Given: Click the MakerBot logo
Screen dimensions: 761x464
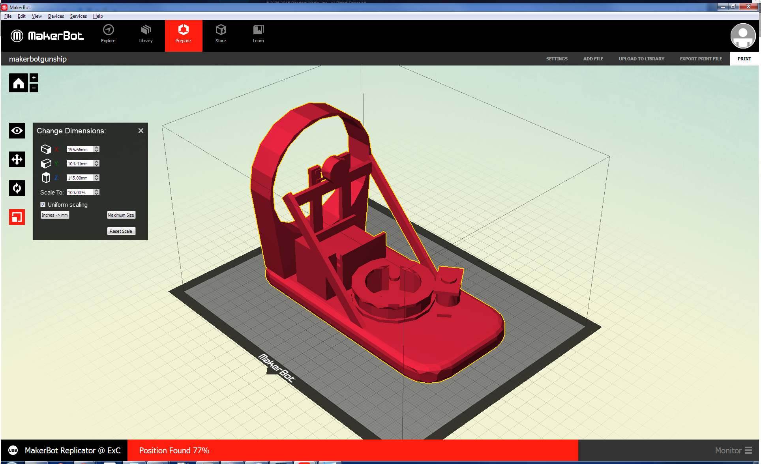Looking at the screenshot, I should (x=47, y=36).
